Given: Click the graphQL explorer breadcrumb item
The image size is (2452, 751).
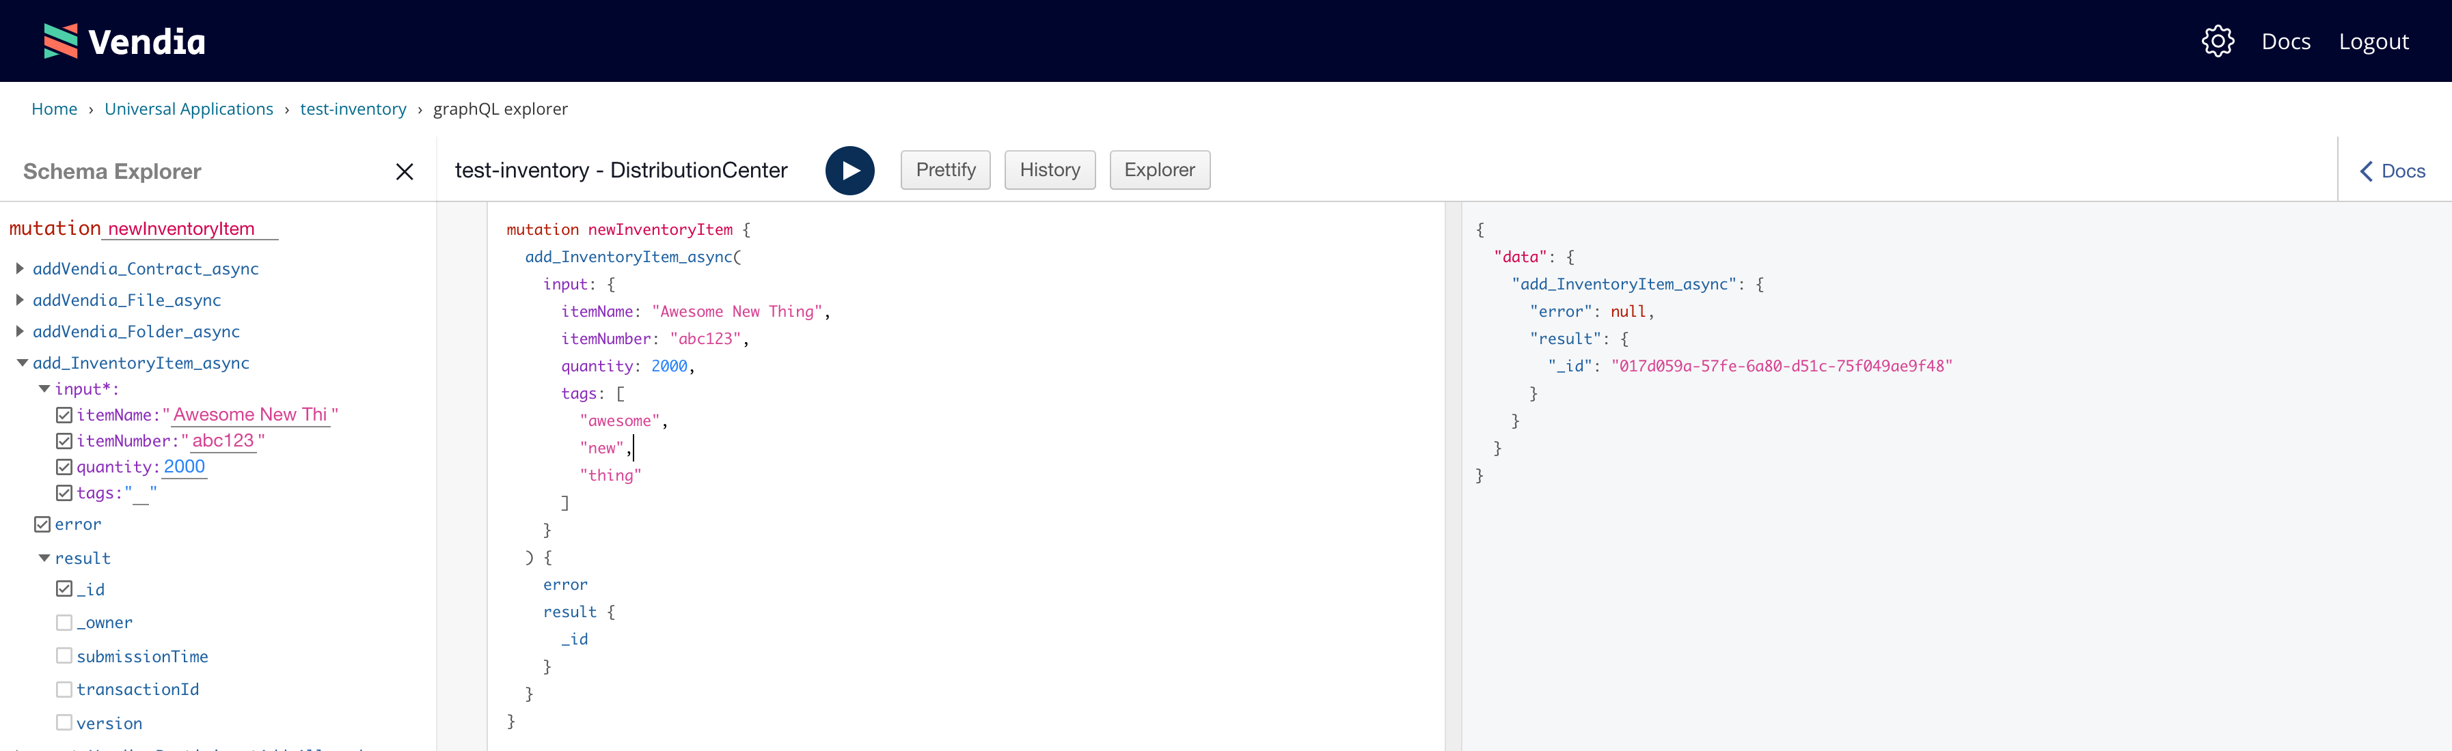Looking at the screenshot, I should click(500, 108).
